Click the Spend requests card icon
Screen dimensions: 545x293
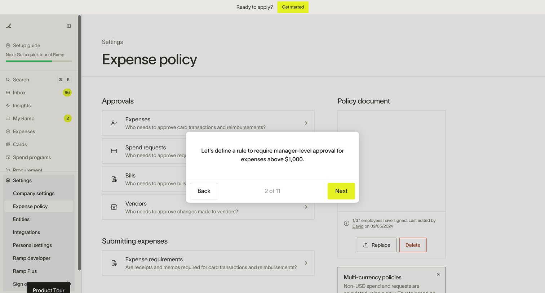click(114, 151)
